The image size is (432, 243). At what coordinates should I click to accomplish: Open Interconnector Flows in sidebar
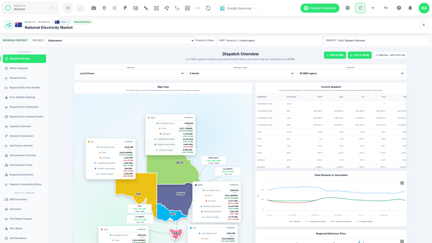pyautogui.click(x=24, y=165)
